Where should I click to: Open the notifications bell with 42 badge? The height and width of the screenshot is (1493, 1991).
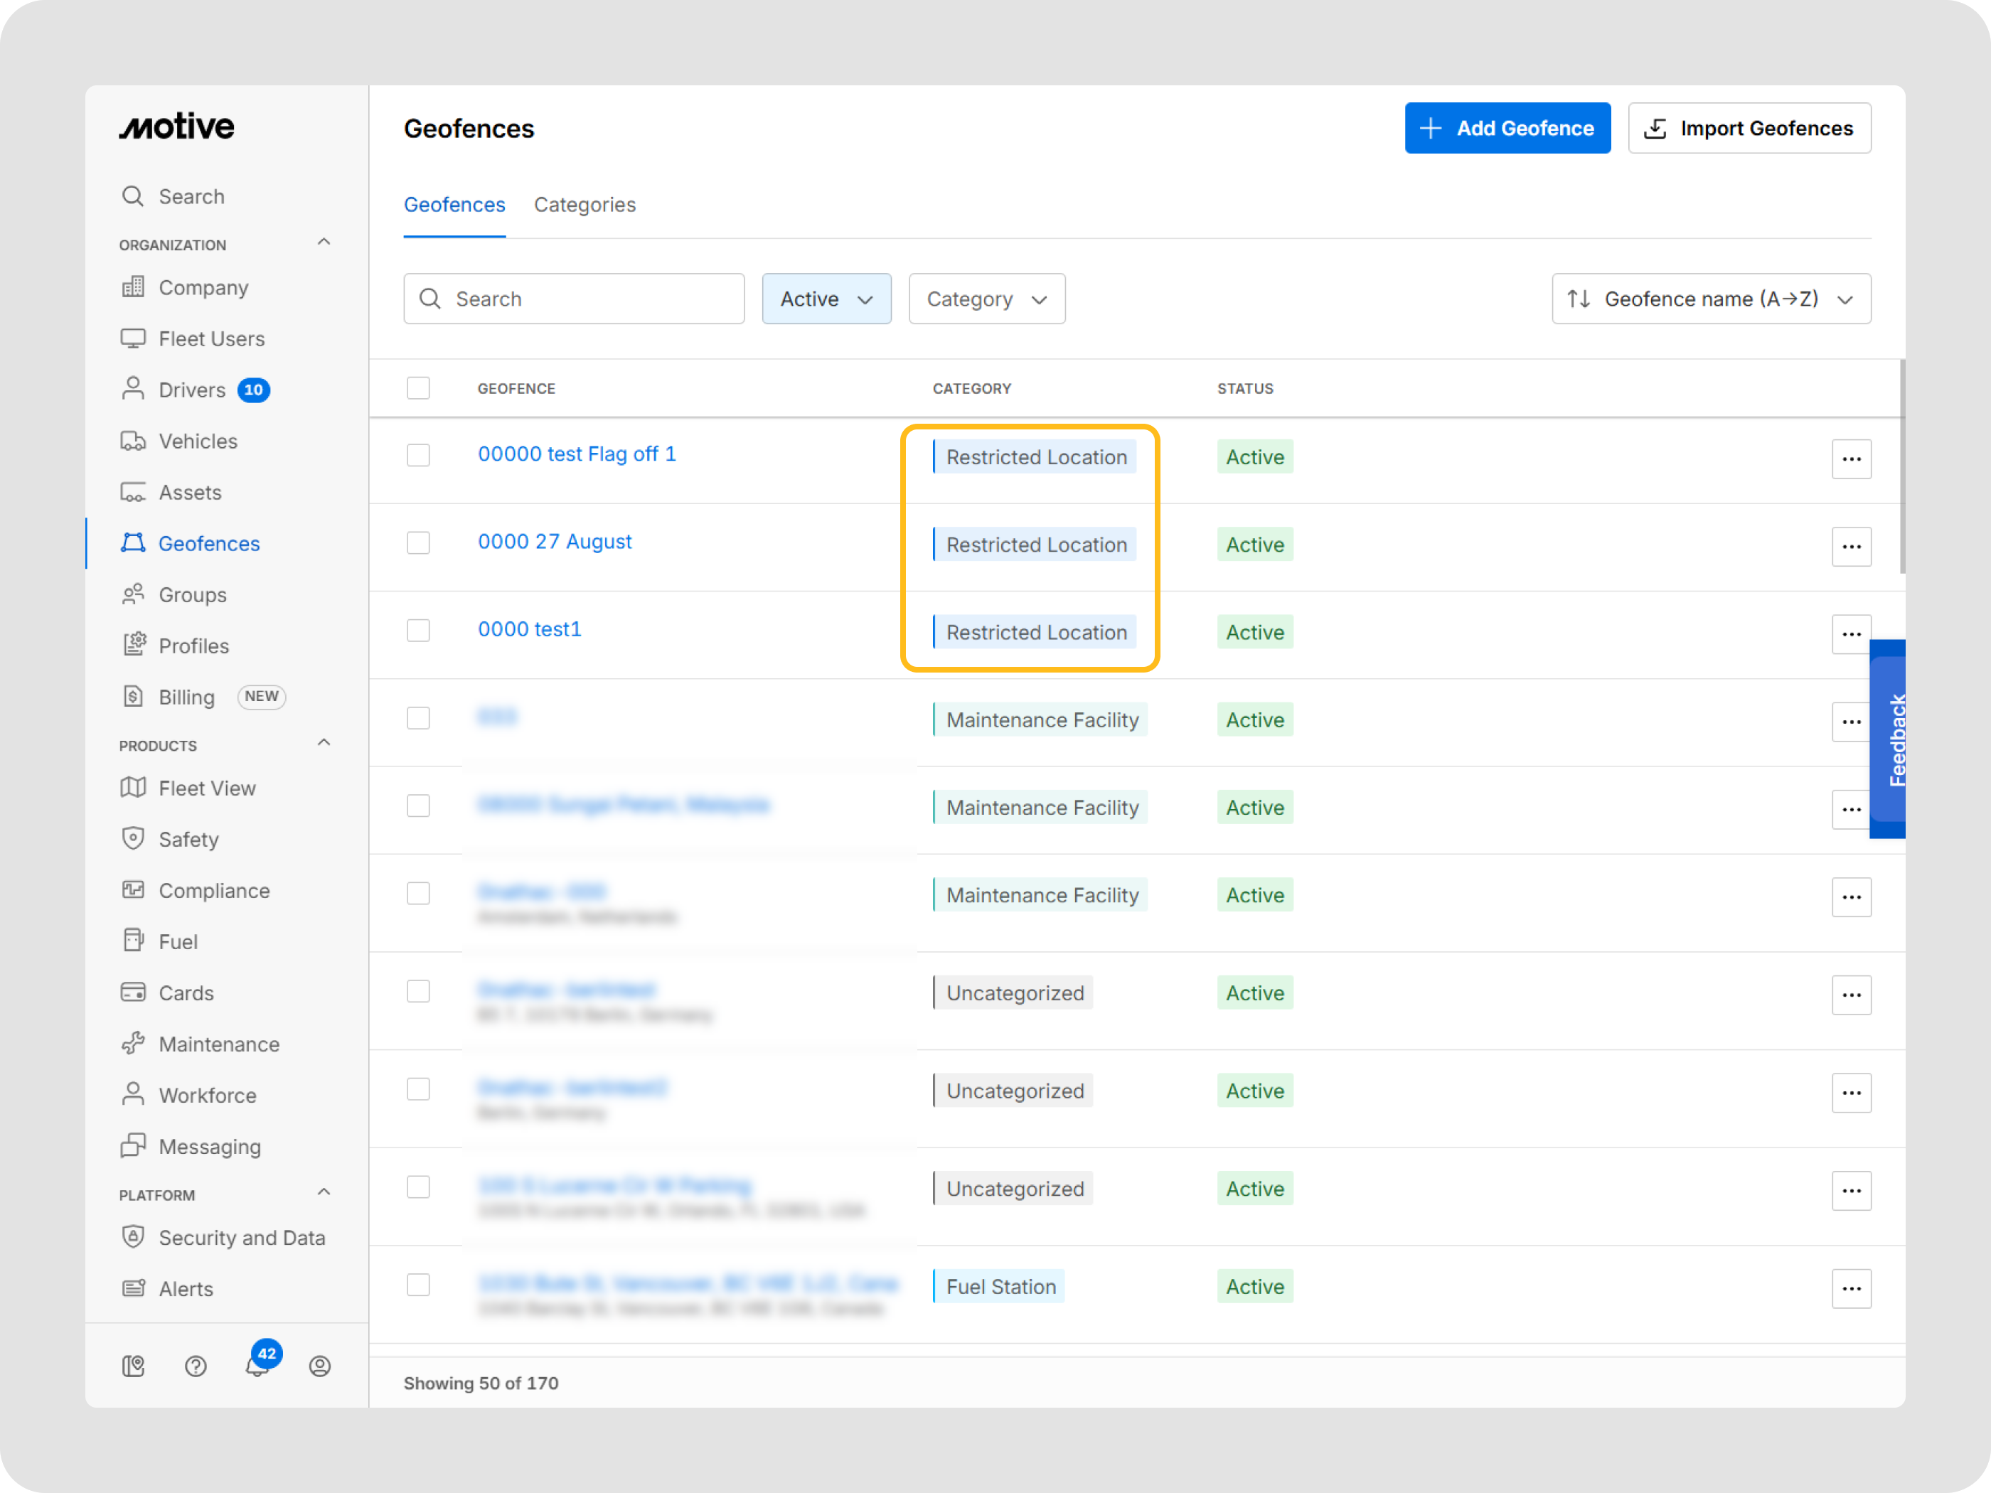coord(258,1365)
